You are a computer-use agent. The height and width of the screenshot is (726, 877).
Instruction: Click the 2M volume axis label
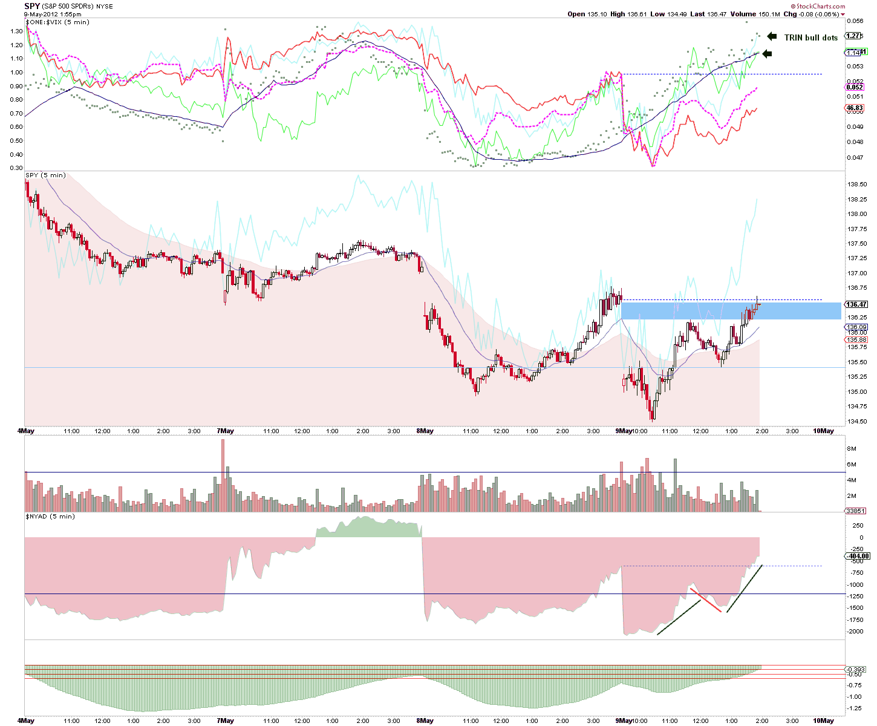pos(852,496)
